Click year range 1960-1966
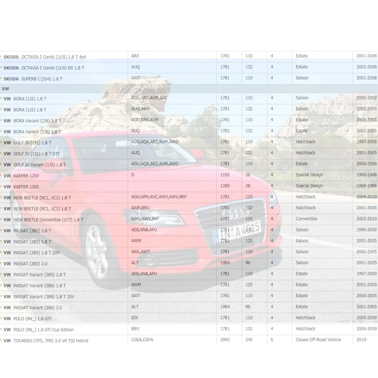The height and width of the screenshot is (378, 378). (366, 175)
